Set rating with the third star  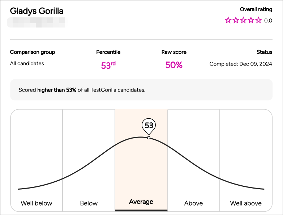tap(243, 20)
